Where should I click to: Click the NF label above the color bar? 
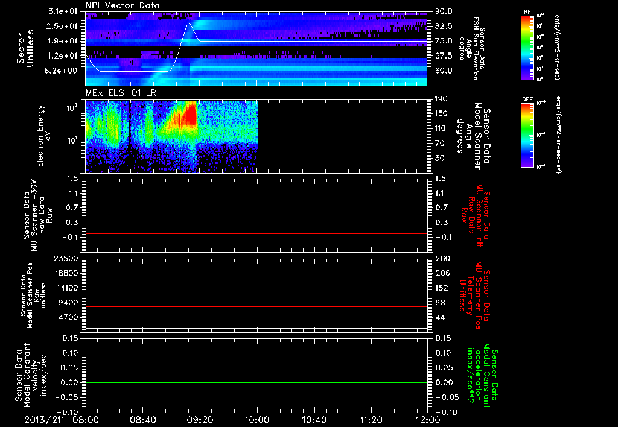click(x=527, y=12)
